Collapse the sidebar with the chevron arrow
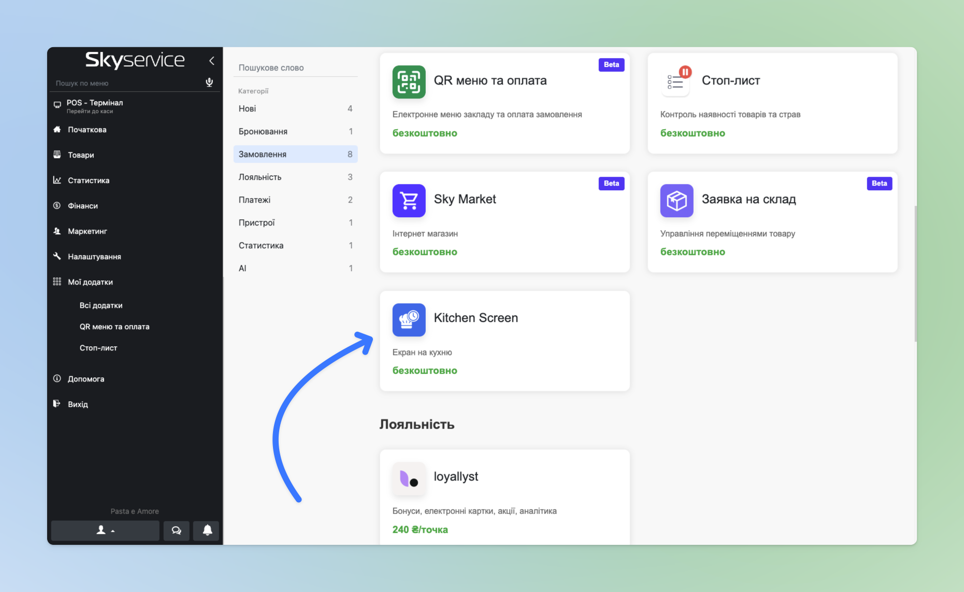Viewport: 964px width, 592px height. (x=212, y=61)
